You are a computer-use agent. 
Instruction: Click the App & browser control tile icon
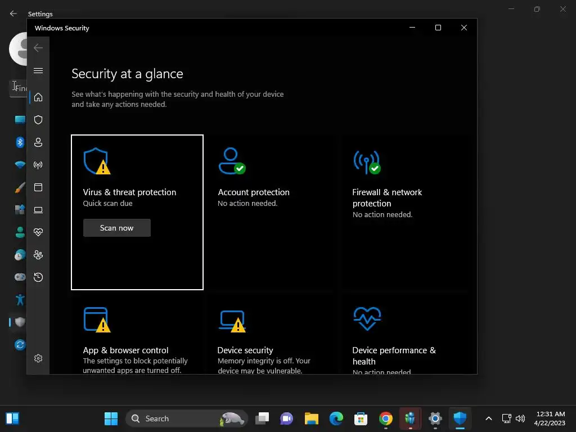click(x=97, y=319)
